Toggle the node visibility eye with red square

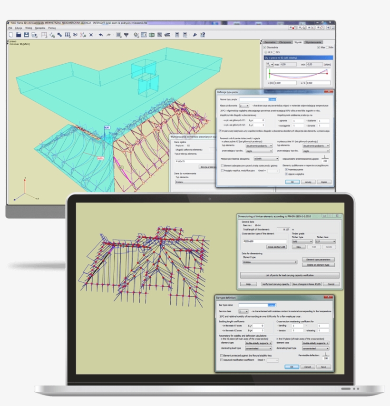pos(292,28)
